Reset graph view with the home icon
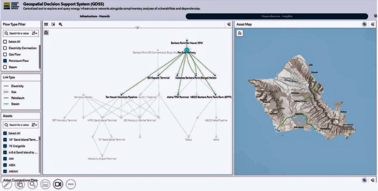The width and height of the screenshot is (378, 191). coord(46,32)
